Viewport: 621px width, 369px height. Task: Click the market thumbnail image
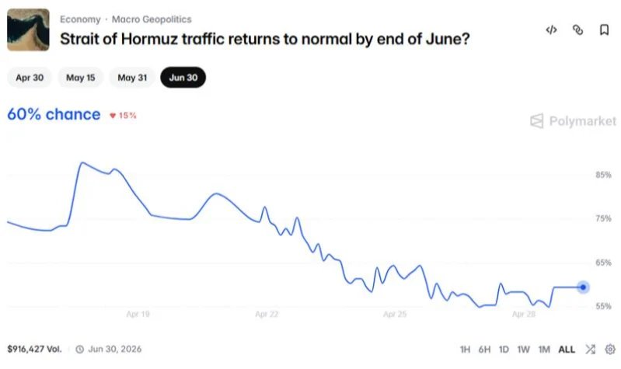(x=28, y=30)
